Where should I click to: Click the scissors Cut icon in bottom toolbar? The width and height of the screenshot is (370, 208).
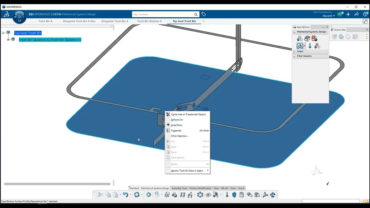[x=101, y=195]
